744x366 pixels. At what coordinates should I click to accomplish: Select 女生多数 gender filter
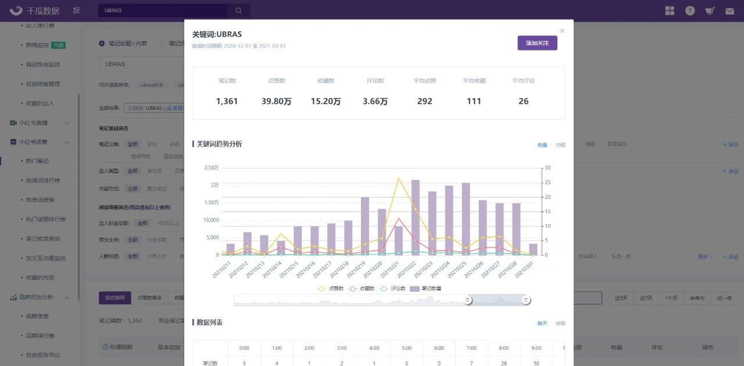(157, 239)
